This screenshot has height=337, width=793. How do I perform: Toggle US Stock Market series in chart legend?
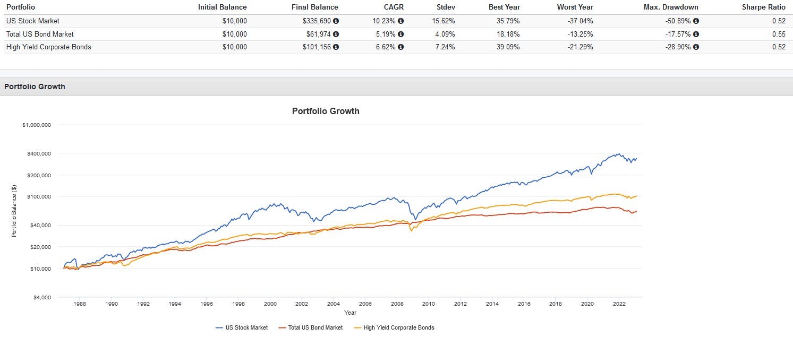[242, 327]
